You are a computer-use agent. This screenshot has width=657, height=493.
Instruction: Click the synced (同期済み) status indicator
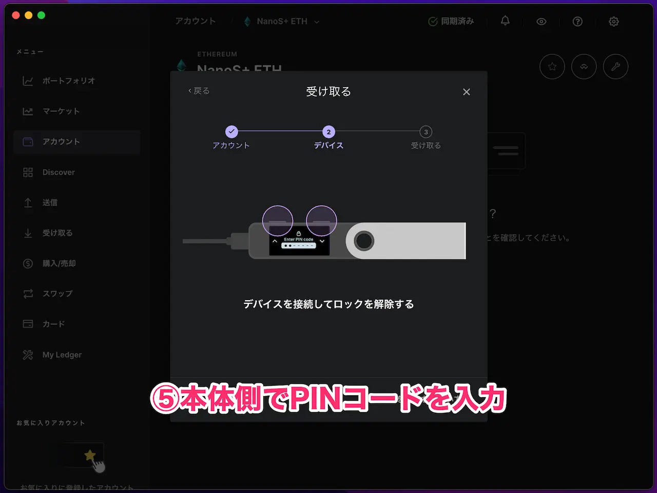point(451,22)
